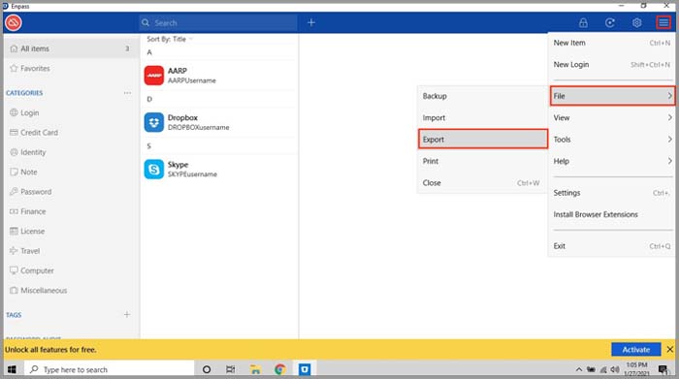Click the network tray icon
The image size is (679, 379).
pyautogui.click(x=602, y=369)
